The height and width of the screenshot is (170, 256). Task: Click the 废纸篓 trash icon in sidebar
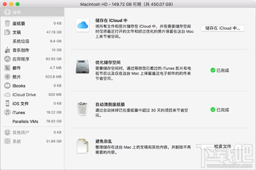pyautogui.click(x=7, y=23)
